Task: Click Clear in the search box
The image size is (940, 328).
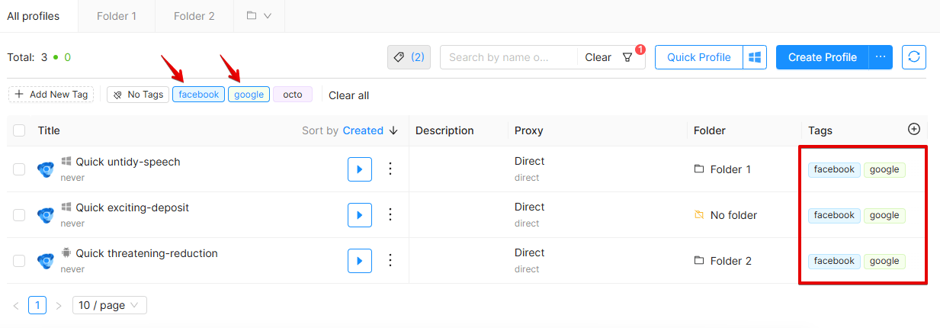Action: [598, 57]
